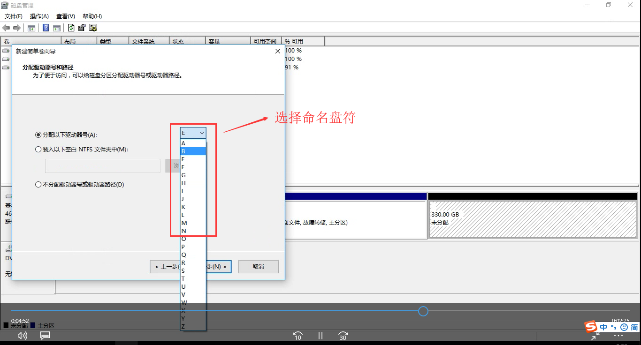This screenshot has width=641, height=345.
Task: Click the Sogou input method S logo
Action: [x=591, y=327]
